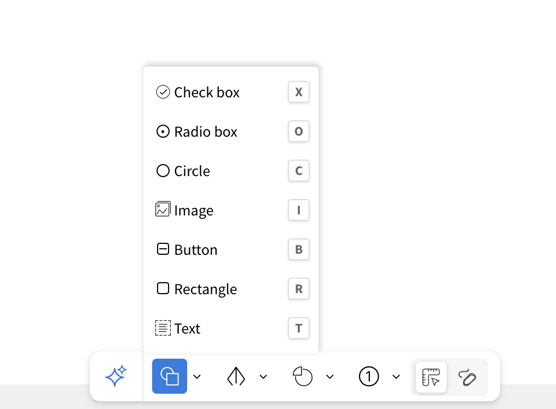Select the numbered marker tool

pos(369,376)
